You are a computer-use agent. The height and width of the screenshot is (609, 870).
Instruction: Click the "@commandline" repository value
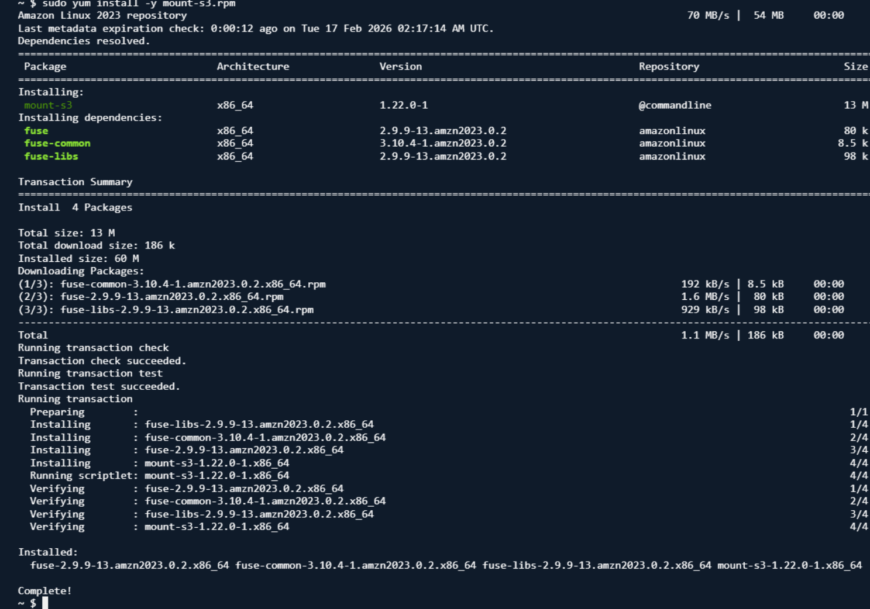tap(675, 105)
